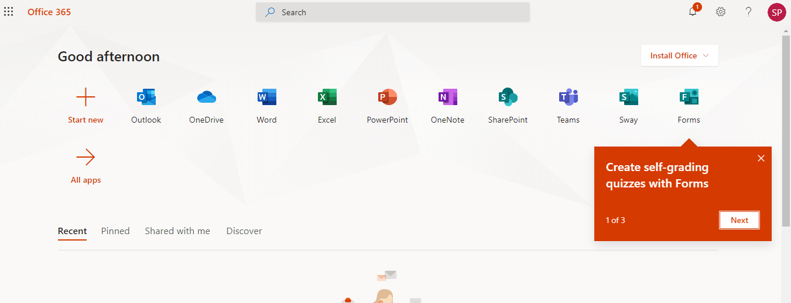This screenshot has height=303, width=791.
Task: Open the SP account menu
Action: coord(776,12)
